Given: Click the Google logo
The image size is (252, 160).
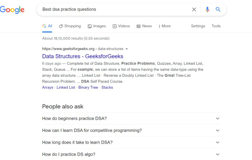Looking at the screenshot, I should [x=12, y=10].
